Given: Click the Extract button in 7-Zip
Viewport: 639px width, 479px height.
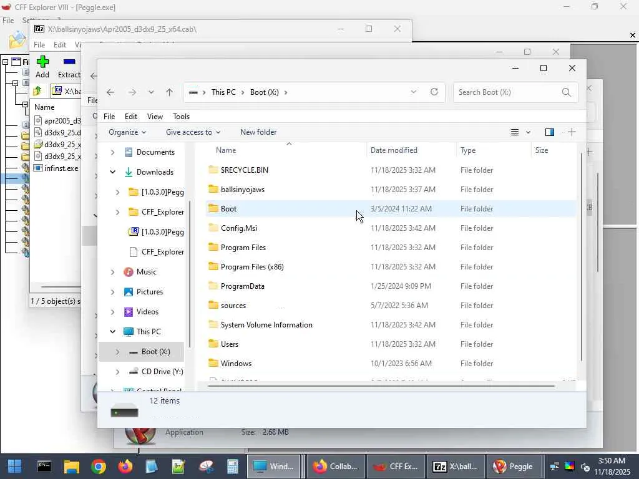Looking at the screenshot, I should tap(69, 67).
